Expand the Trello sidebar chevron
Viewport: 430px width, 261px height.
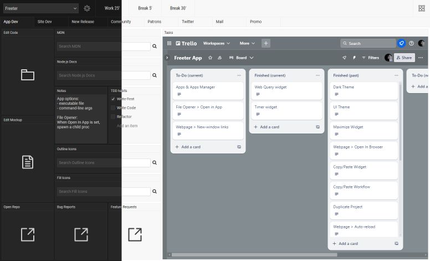[167, 58]
